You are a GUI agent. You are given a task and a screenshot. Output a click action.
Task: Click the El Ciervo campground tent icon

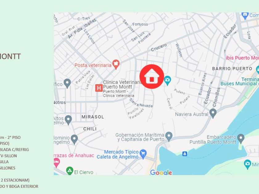pos(70,171)
